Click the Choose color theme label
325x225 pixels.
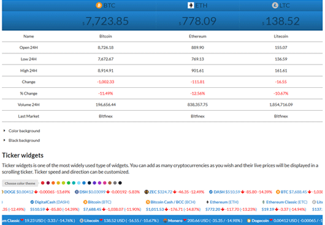click(20, 183)
